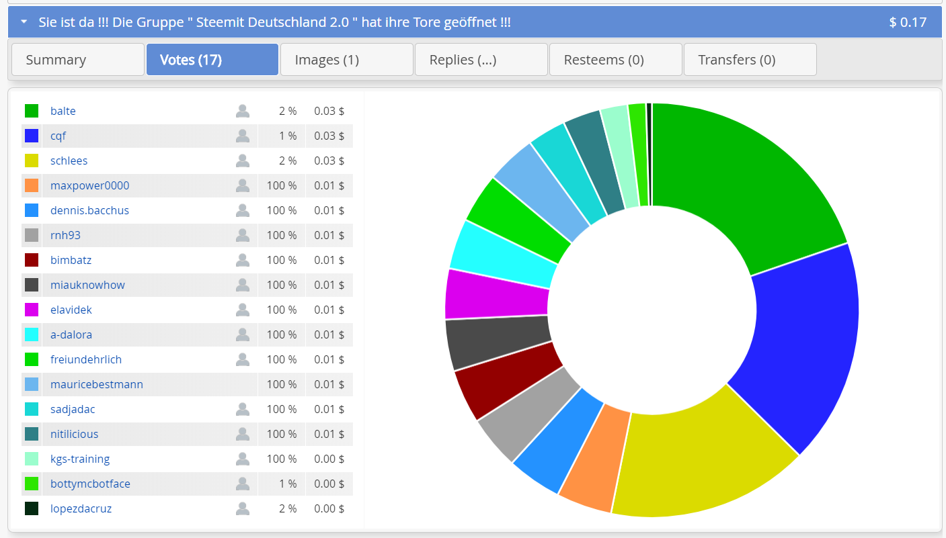Click the blue color swatch next to cqf

(32, 136)
